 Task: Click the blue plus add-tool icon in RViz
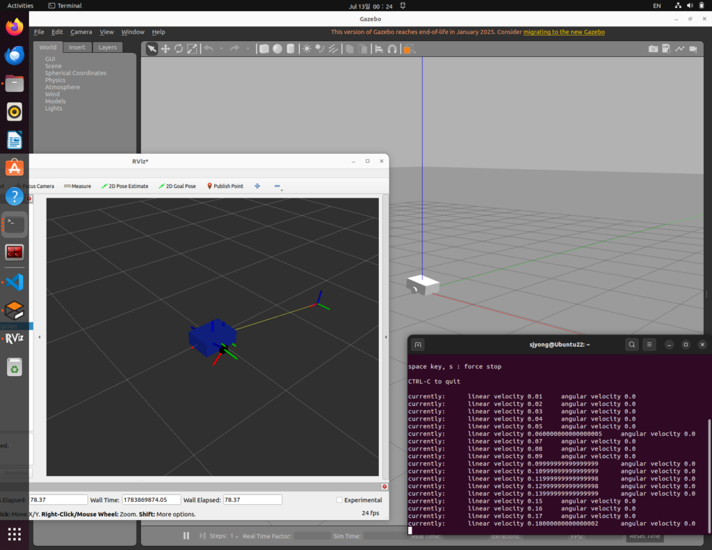(x=257, y=186)
